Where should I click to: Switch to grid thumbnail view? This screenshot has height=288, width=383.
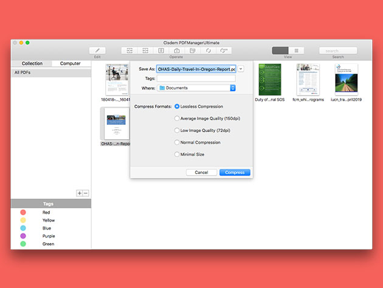[x=280, y=51]
